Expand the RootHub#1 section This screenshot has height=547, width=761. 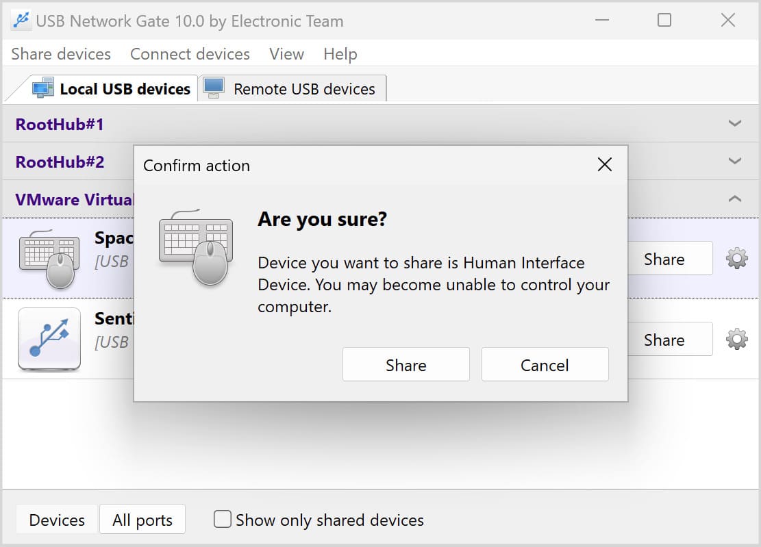734,124
